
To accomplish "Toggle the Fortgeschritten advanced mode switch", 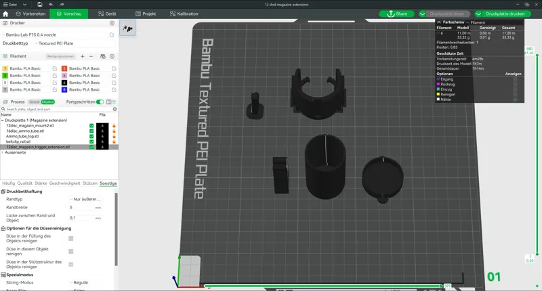I will pos(100,102).
